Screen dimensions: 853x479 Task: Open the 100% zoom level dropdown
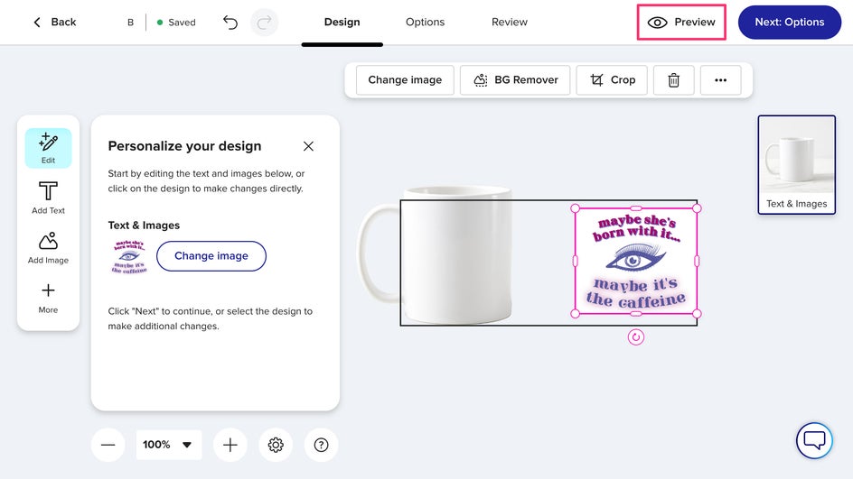point(169,445)
